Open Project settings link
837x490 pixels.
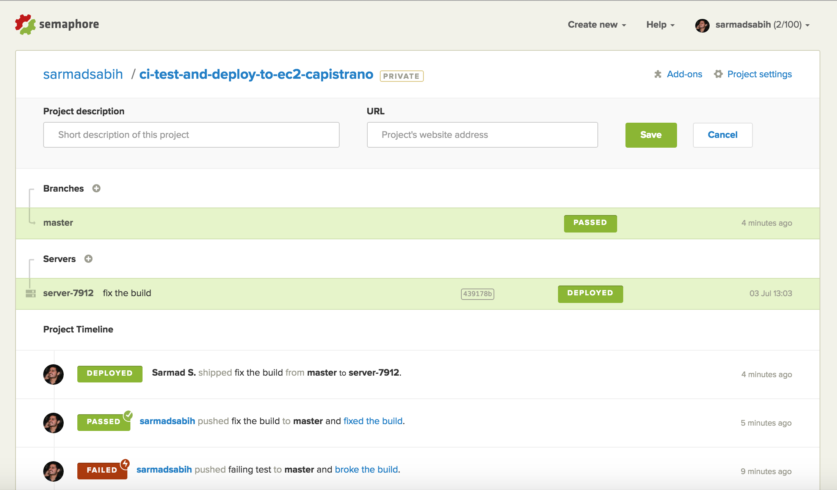pos(759,74)
